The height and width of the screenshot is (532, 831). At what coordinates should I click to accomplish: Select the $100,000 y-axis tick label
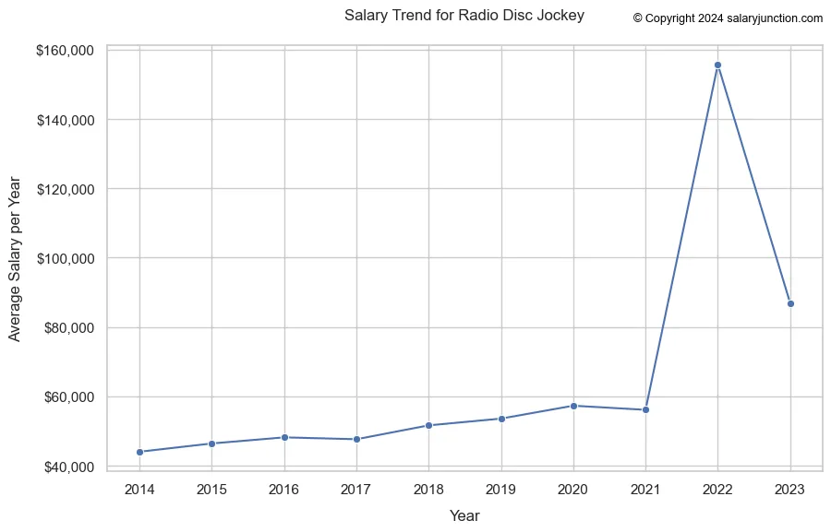(x=65, y=258)
